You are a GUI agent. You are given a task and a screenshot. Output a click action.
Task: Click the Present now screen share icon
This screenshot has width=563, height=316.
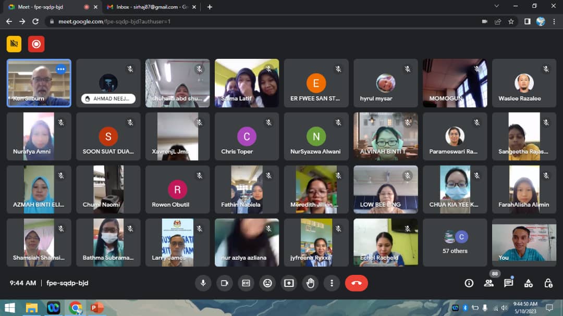pyautogui.click(x=289, y=283)
